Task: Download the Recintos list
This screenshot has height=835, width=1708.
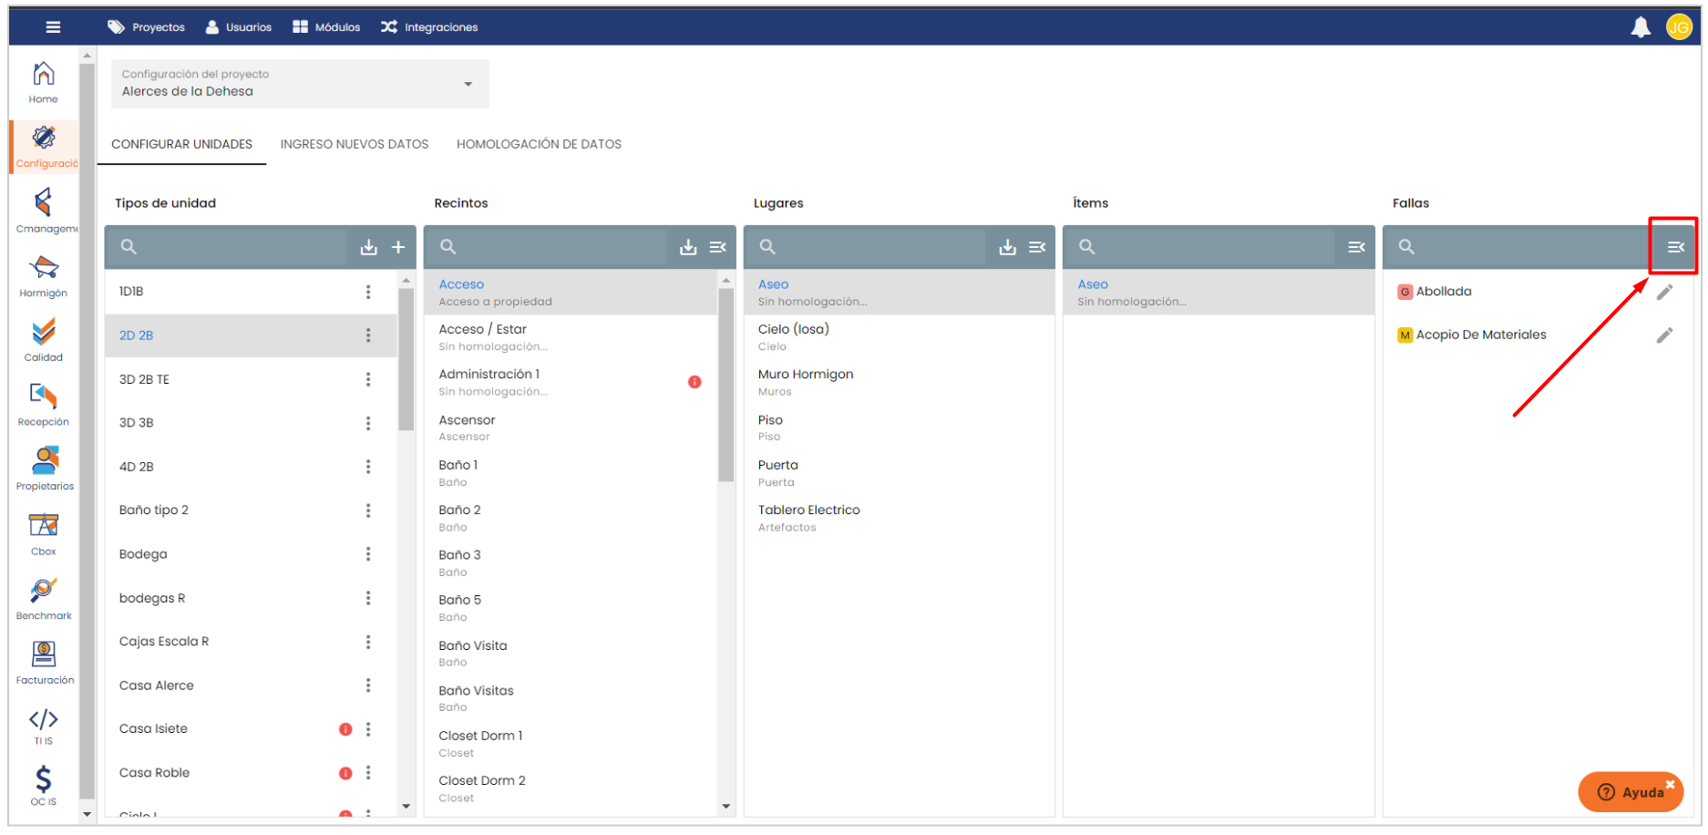Action: pyautogui.click(x=688, y=247)
